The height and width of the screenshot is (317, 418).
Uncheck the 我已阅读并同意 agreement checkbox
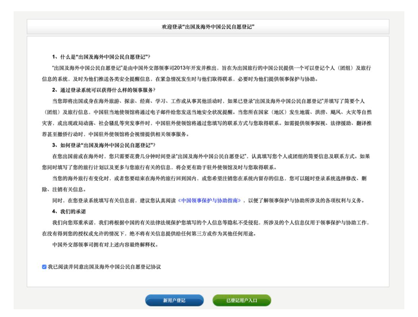coord(44,267)
